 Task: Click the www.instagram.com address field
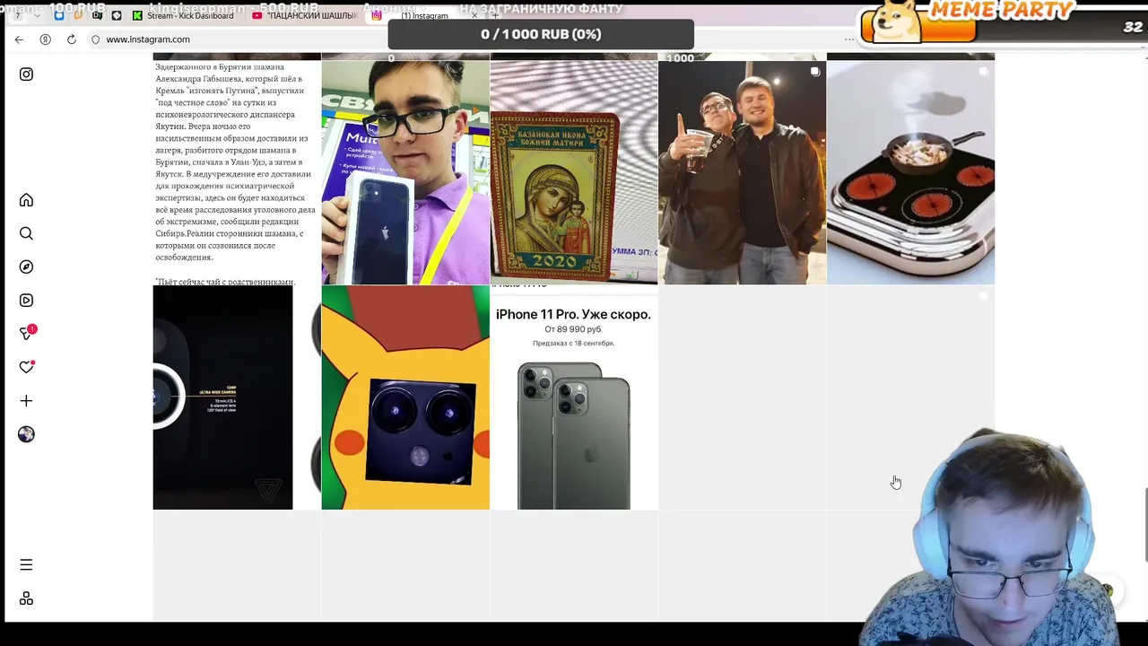[148, 39]
